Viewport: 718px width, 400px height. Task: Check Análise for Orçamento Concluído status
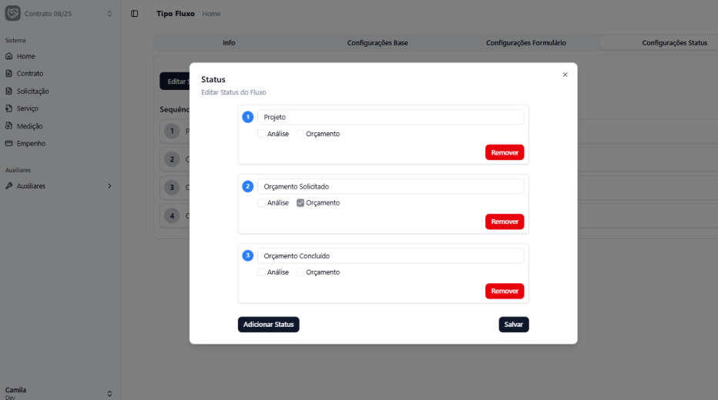[261, 272]
